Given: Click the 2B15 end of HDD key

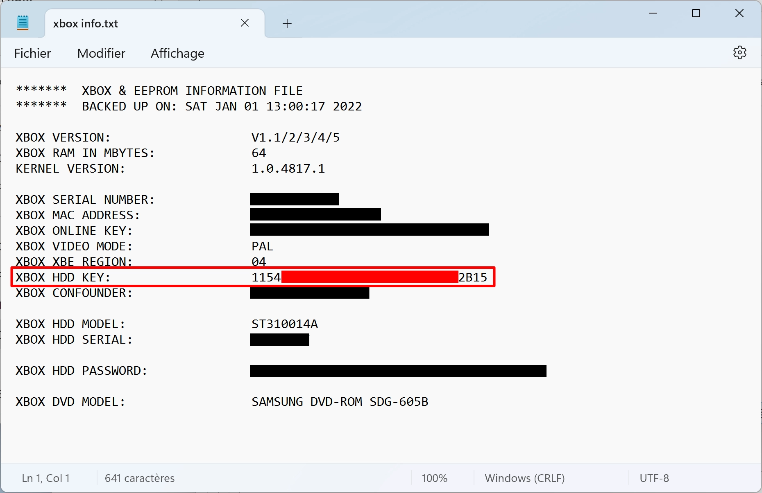Looking at the screenshot, I should (473, 277).
